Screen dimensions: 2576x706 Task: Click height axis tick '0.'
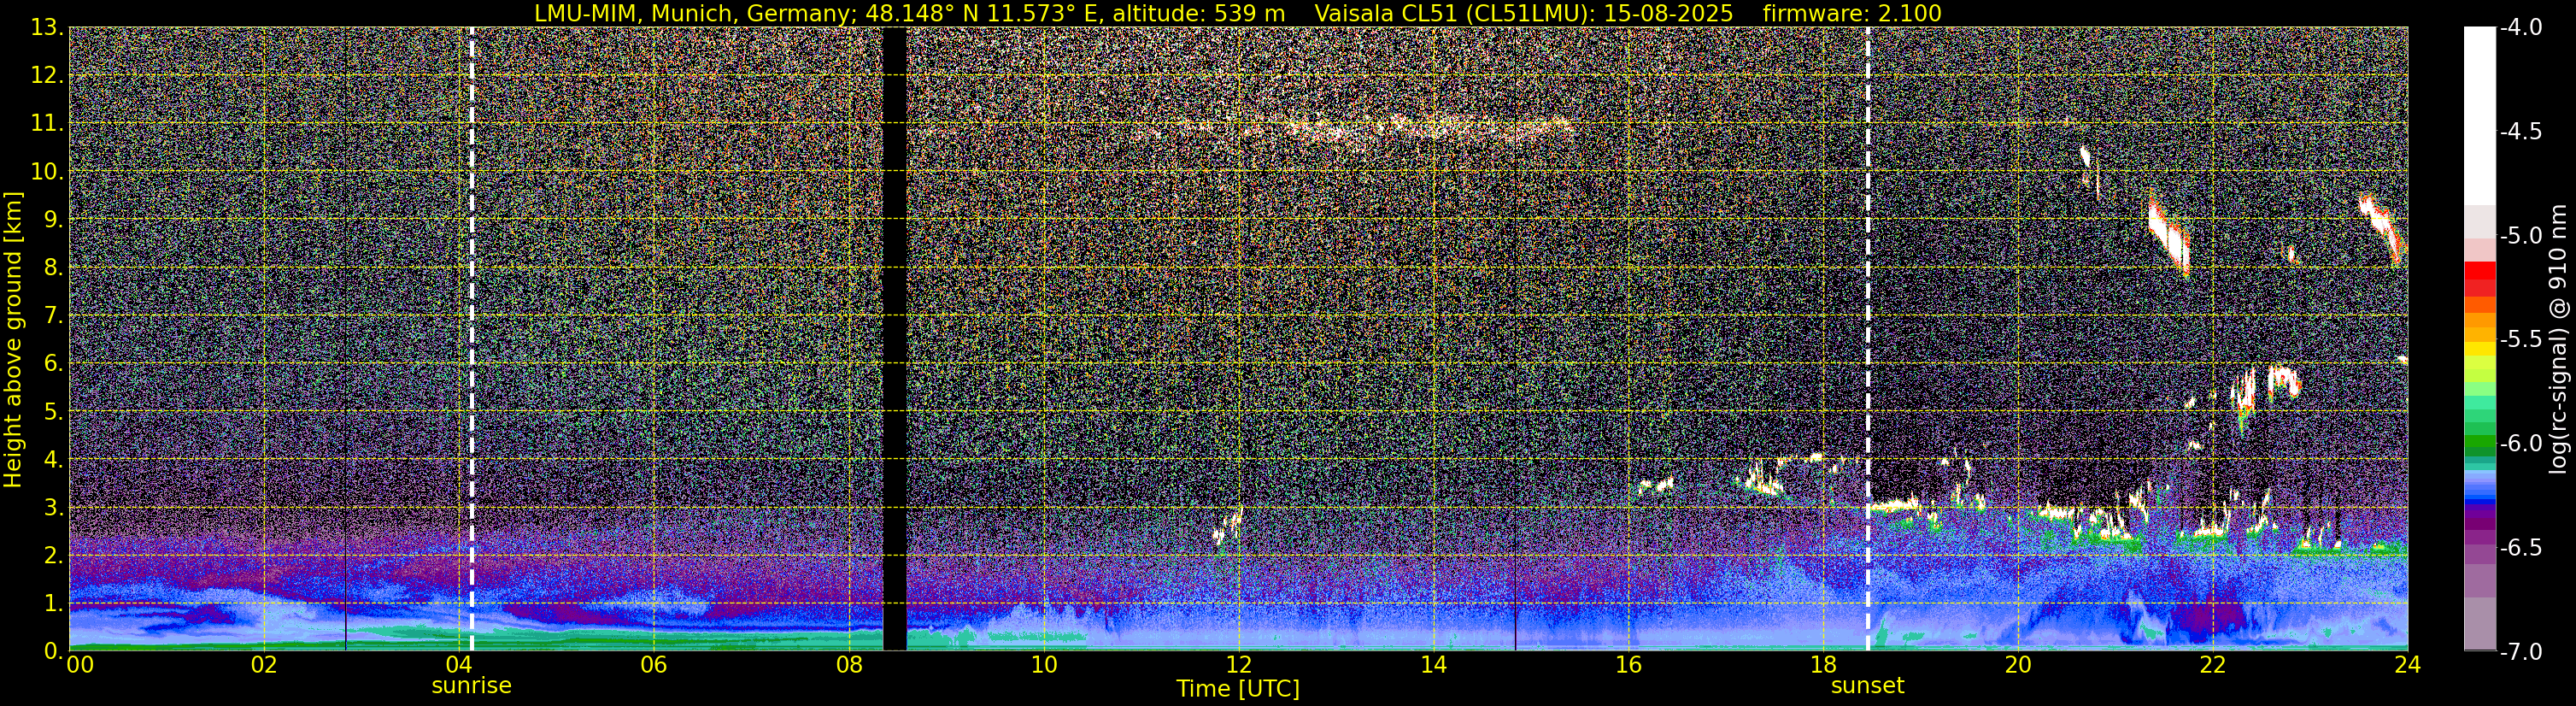pyautogui.click(x=55, y=650)
